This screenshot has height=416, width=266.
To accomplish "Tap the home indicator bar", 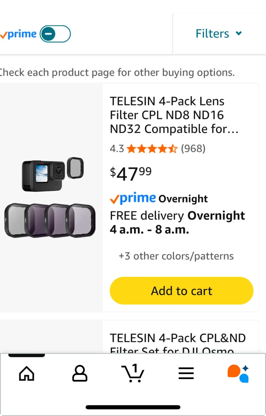I will (x=133, y=407).
